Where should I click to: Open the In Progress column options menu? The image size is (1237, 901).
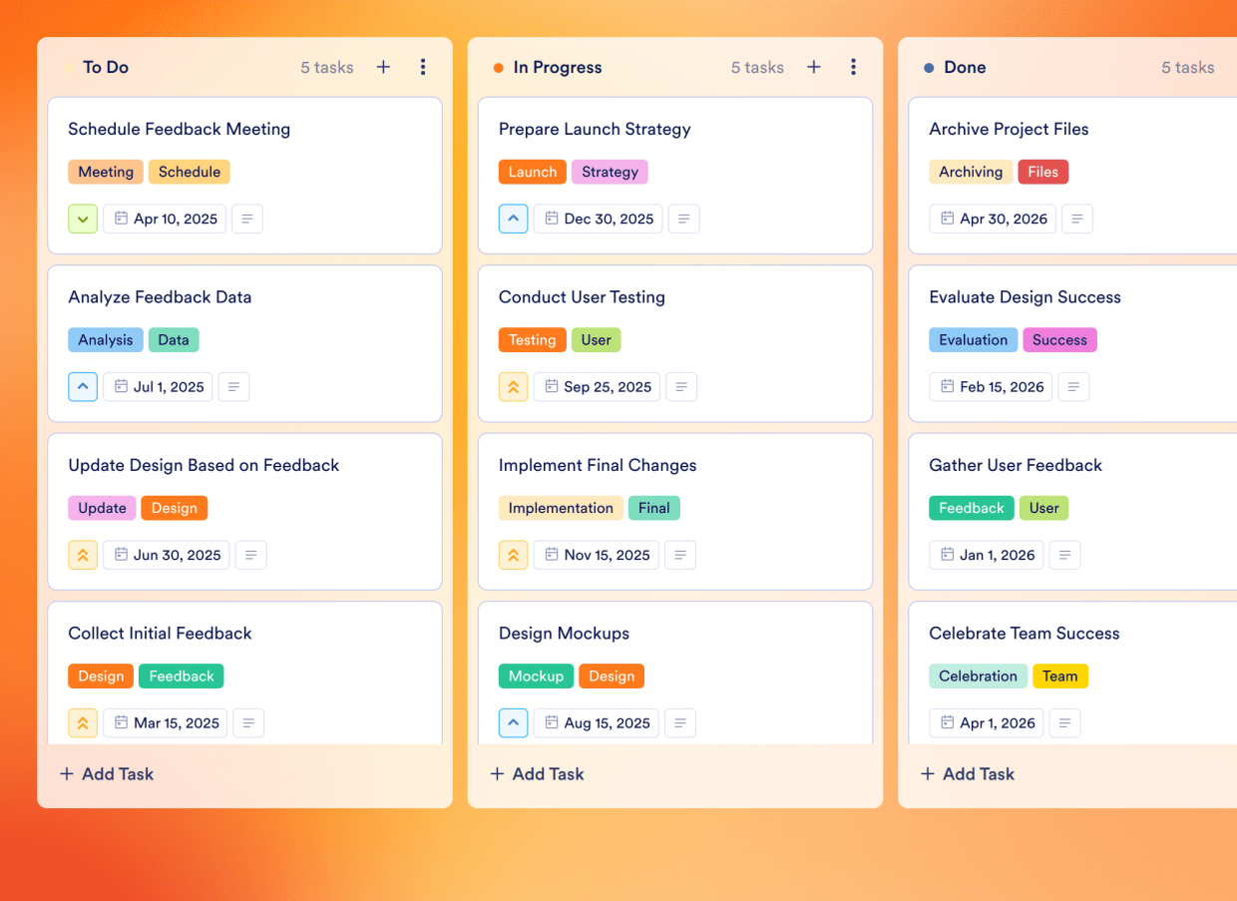tap(854, 67)
